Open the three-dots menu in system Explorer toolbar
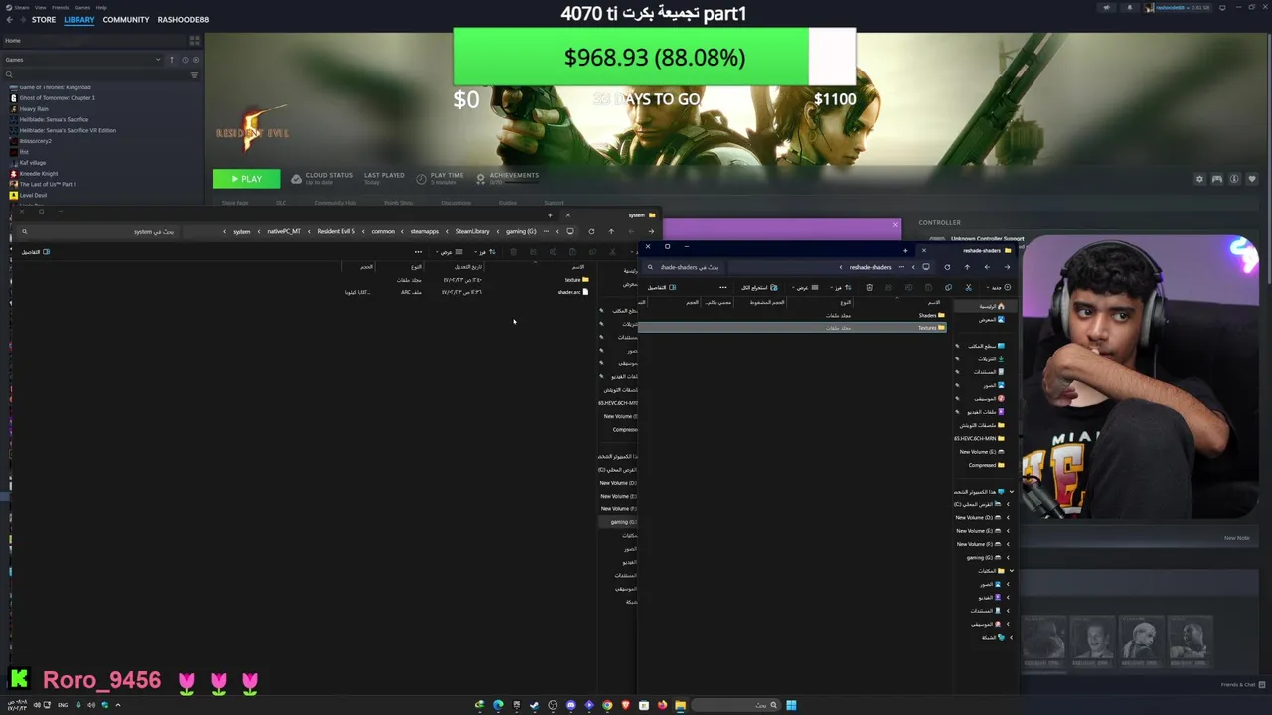 418,251
